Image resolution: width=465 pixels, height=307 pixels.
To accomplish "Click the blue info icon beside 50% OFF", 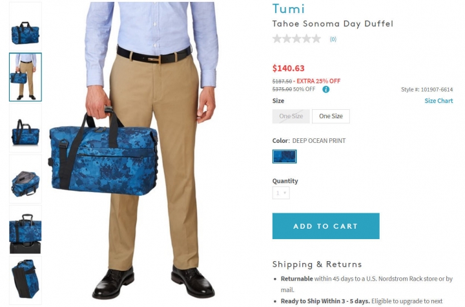I will pos(325,89).
